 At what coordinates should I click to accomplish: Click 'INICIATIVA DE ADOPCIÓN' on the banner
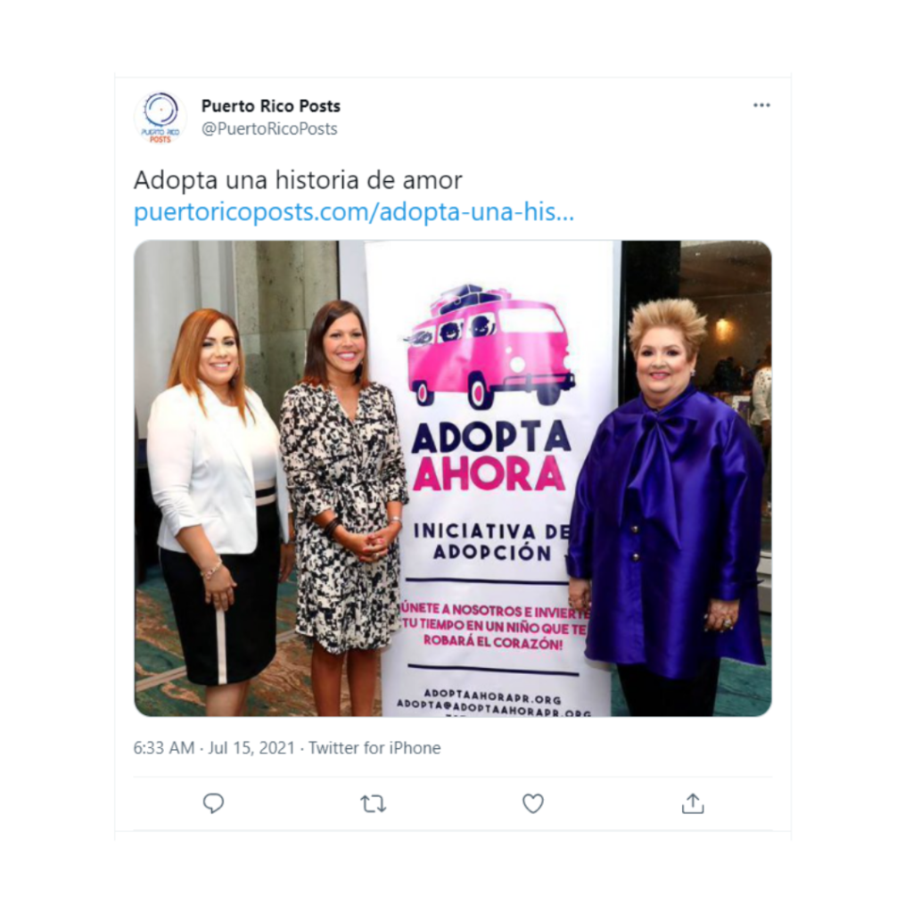[492, 542]
